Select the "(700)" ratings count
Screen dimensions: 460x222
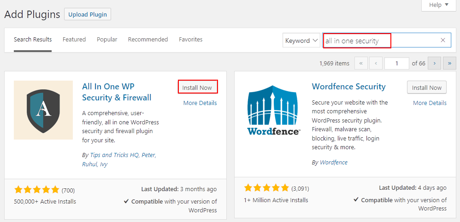[68, 191]
